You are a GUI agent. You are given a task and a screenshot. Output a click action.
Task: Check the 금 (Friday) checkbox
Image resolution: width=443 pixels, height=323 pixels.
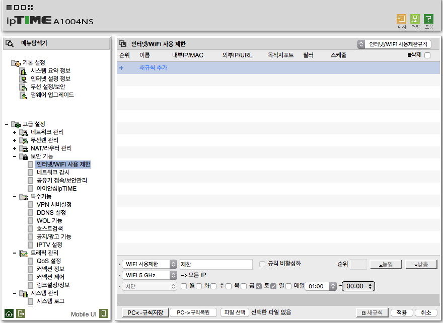coord(244,286)
